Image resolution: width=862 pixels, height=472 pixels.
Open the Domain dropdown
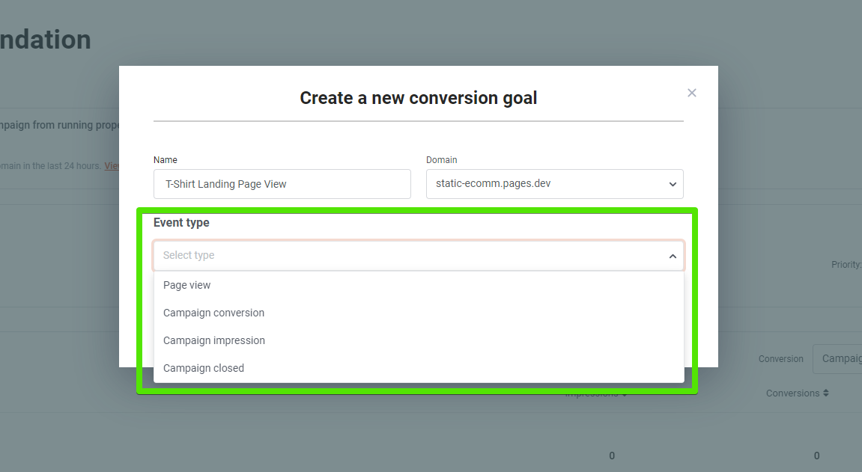[555, 184]
